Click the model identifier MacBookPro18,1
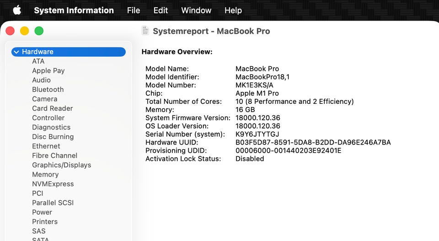 262,77
